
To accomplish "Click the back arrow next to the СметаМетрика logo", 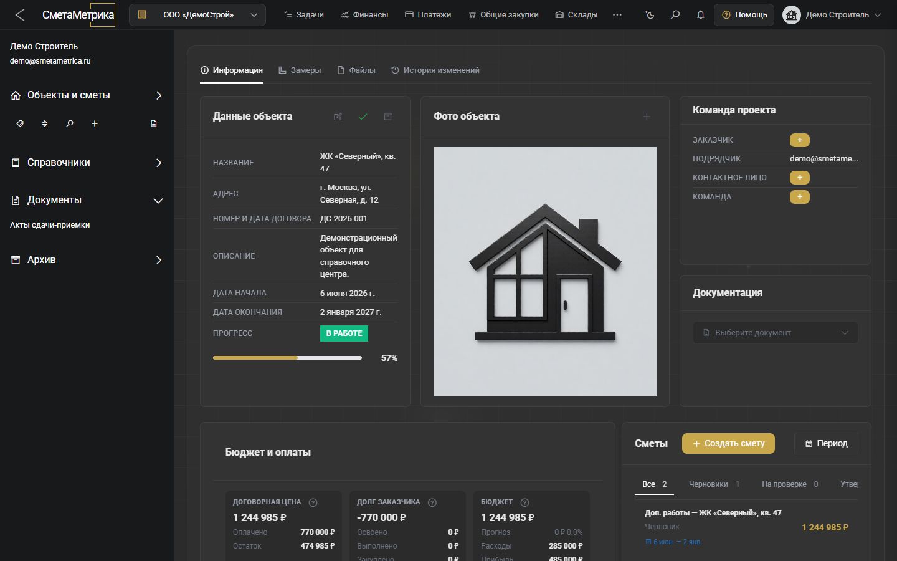I will pyautogui.click(x=20, y=15).
